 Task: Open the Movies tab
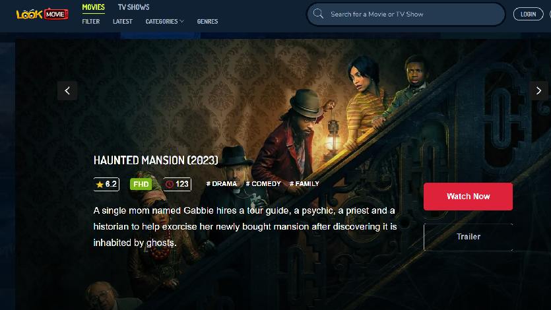(x=93, y=7)
